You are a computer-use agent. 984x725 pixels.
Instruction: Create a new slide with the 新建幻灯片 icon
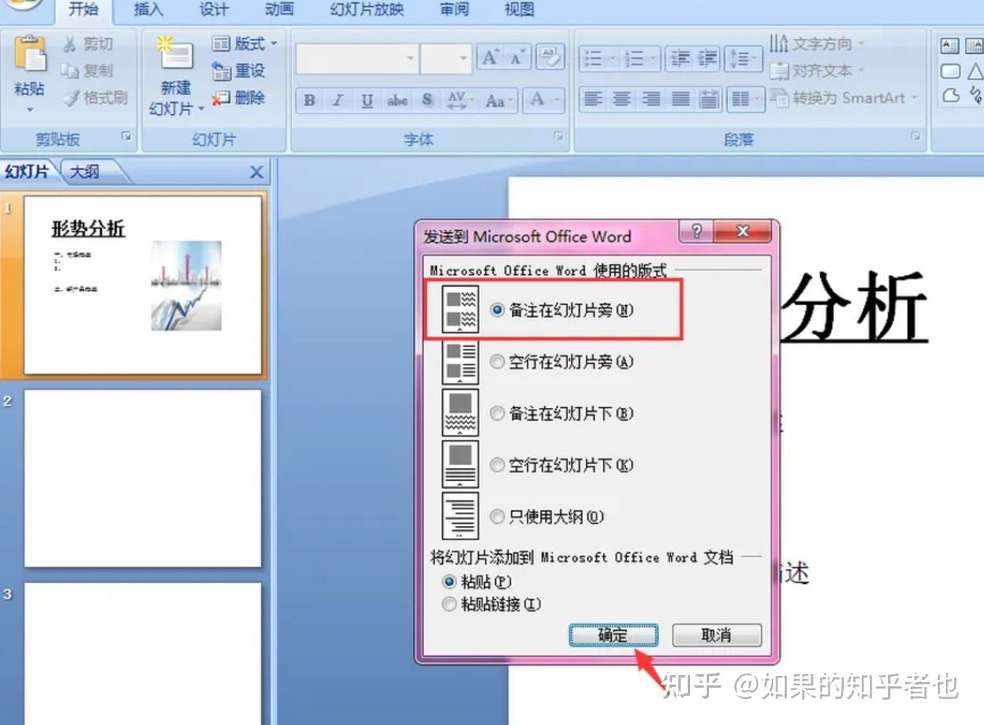pyautogui.click(x=176, y=54)
